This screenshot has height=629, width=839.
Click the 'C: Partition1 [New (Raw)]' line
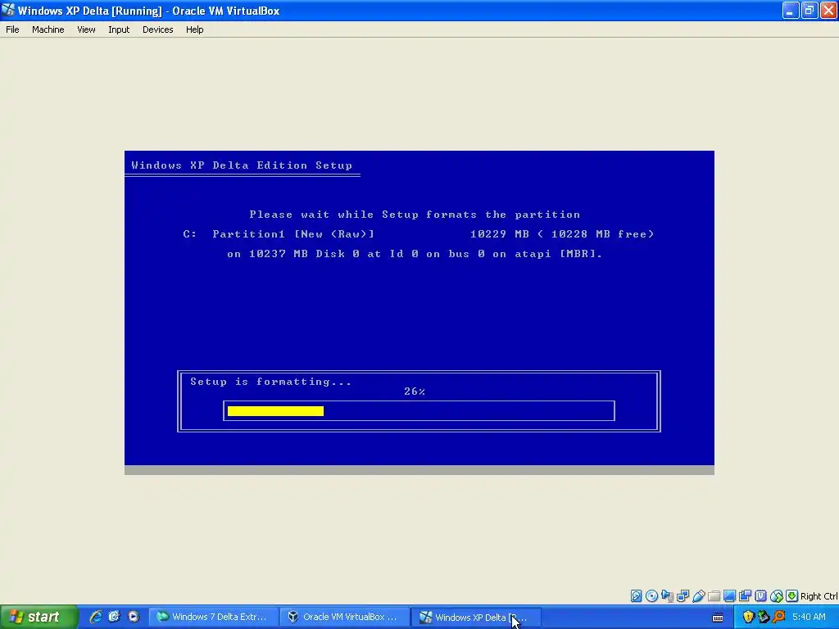279,234
